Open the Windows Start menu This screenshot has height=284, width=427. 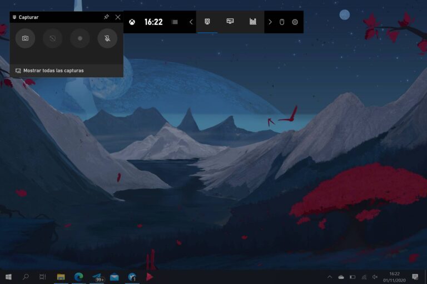pyautogui.click(x=8, y=277)
